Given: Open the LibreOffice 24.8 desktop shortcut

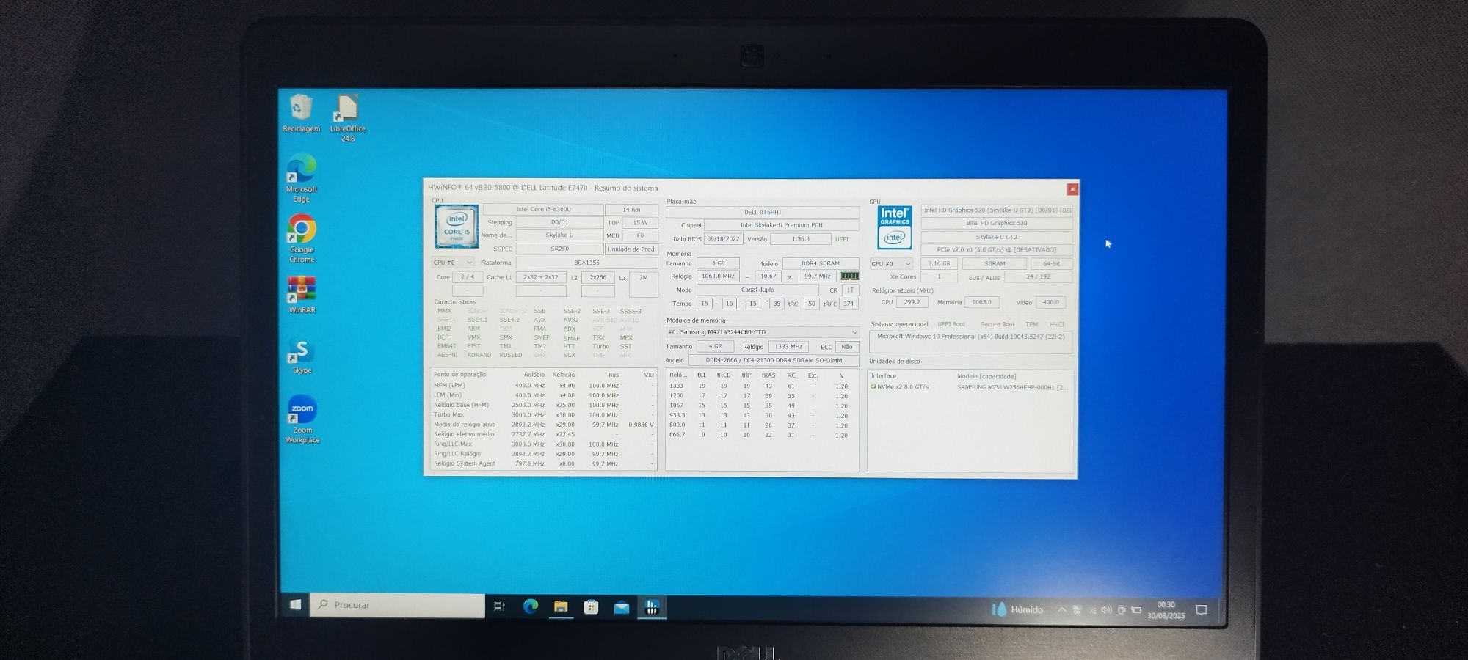Looking at the screenshot, I should pyautogui.click(x=348, y=117).
